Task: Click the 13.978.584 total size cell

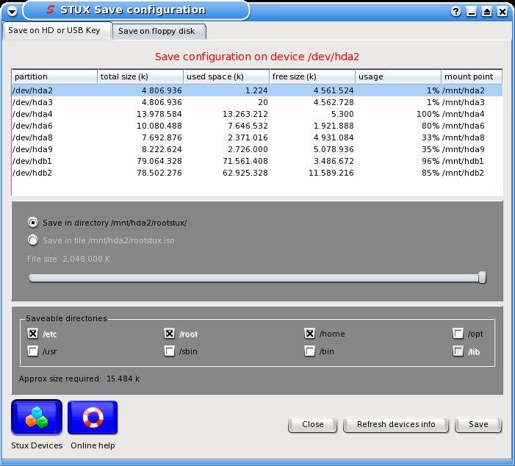Action: 159,114
